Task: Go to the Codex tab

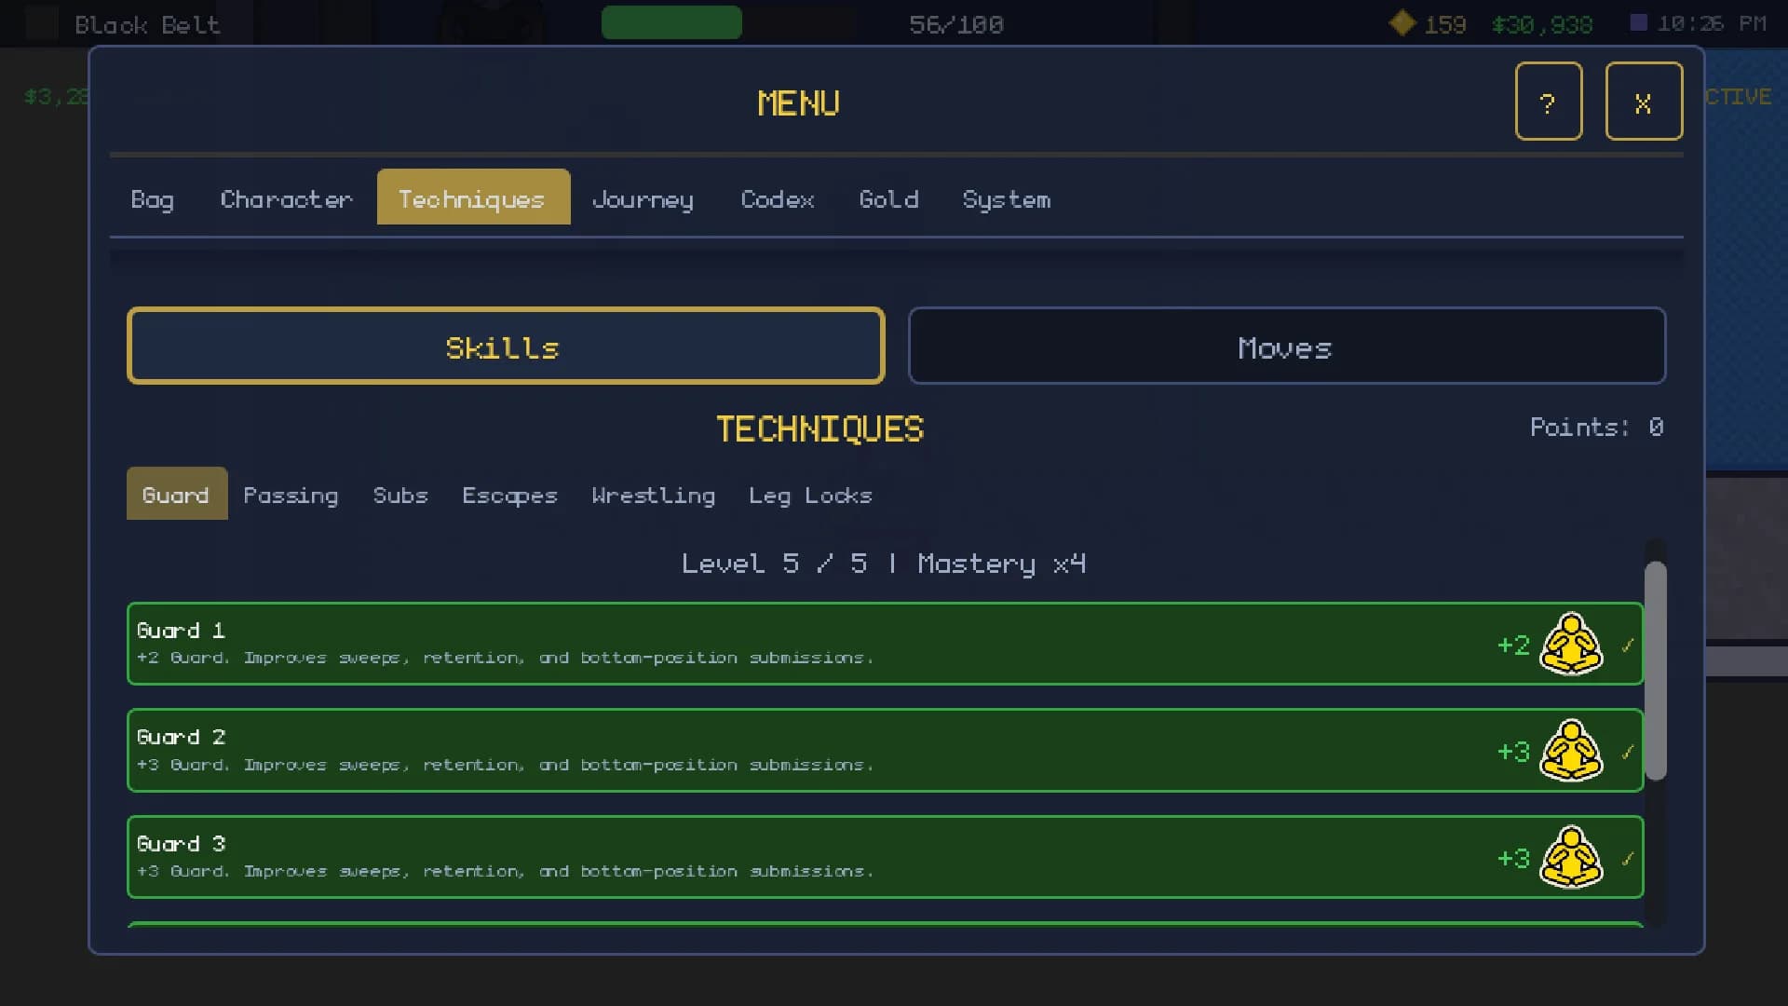Action: pos(778,199)
